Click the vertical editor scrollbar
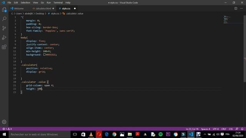 pos(244,49)
